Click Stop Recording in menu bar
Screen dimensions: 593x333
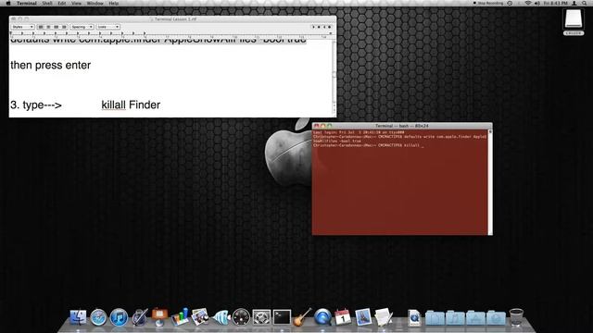tap(488, 3)
